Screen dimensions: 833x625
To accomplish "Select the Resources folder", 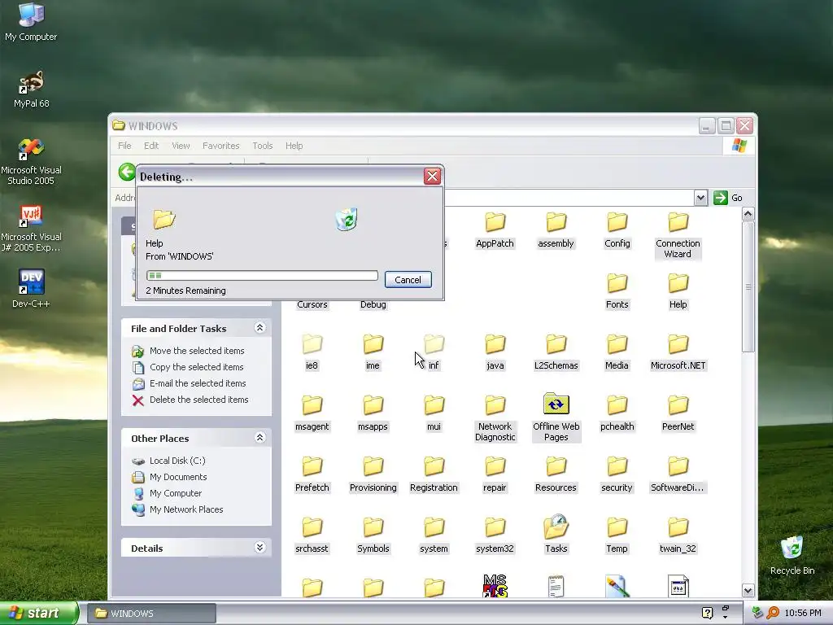I will tap(556, 474).
